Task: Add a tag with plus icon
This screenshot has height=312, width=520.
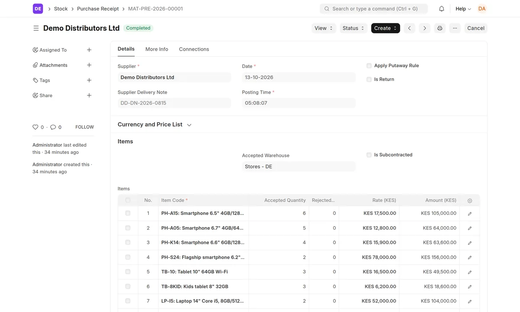Action: click(x=89, y=80)
